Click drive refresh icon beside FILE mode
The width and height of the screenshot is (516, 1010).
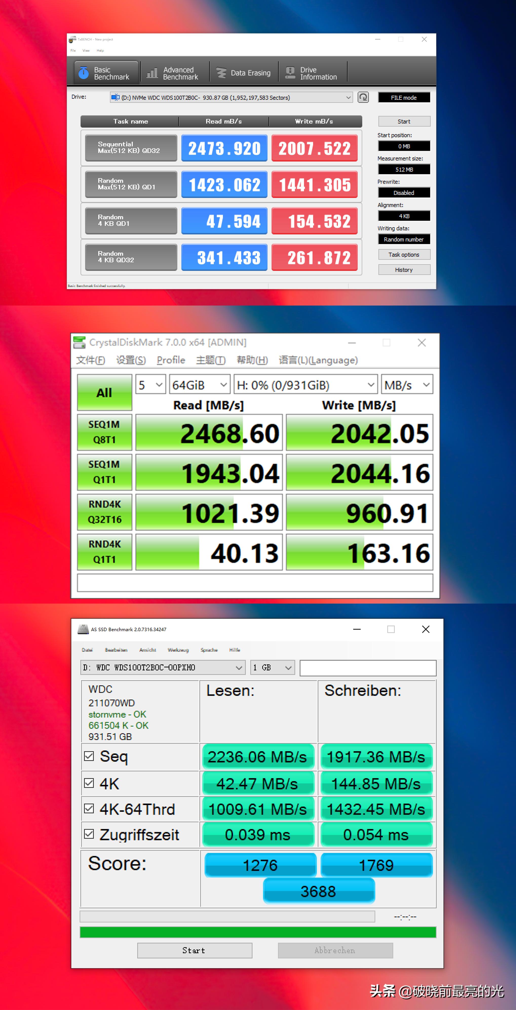pos(363,97)
